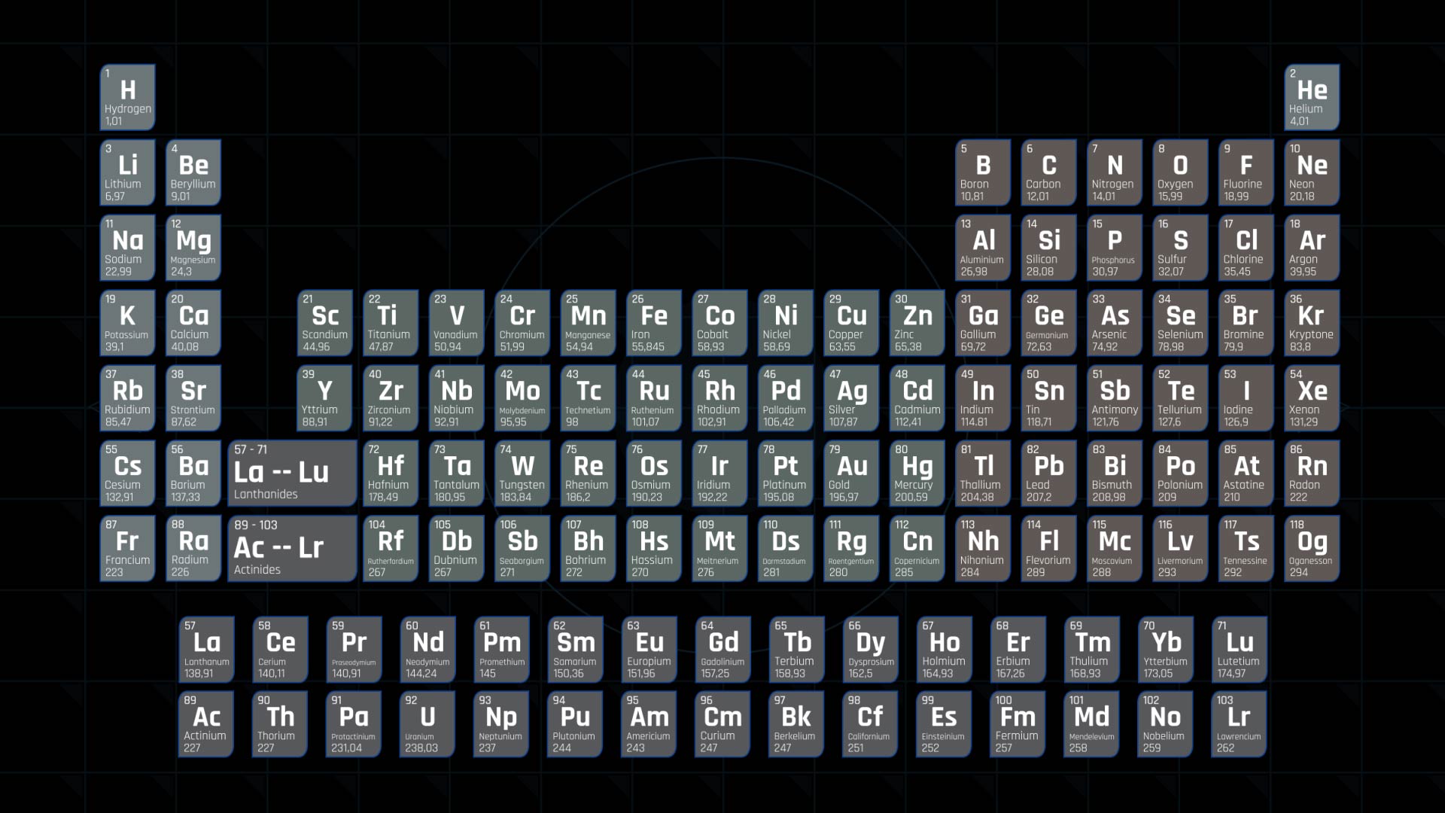Select the Hydrogen element tile
This screenshot has width=1445, height=813.
pos(128,97)
